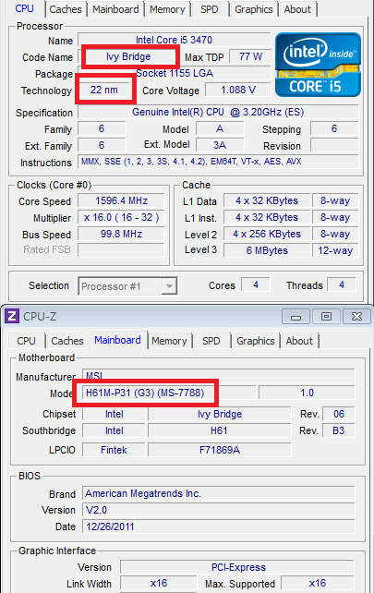Image resolution: width=374 pixels, height=593 pixels.
Task: Click the Specification field 'Genuine Intel(R) CPU'
Action: tap(218, 112)
